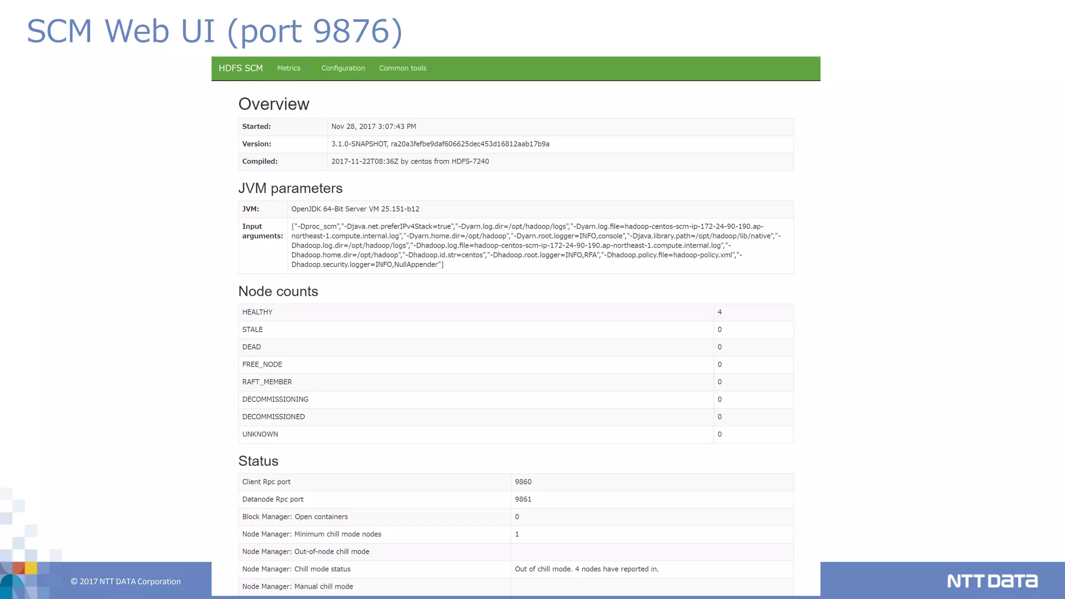Viewport: 1065px width, 599px height.
Task: Select the RAFT_MEMBER row label
Action: 267,382
